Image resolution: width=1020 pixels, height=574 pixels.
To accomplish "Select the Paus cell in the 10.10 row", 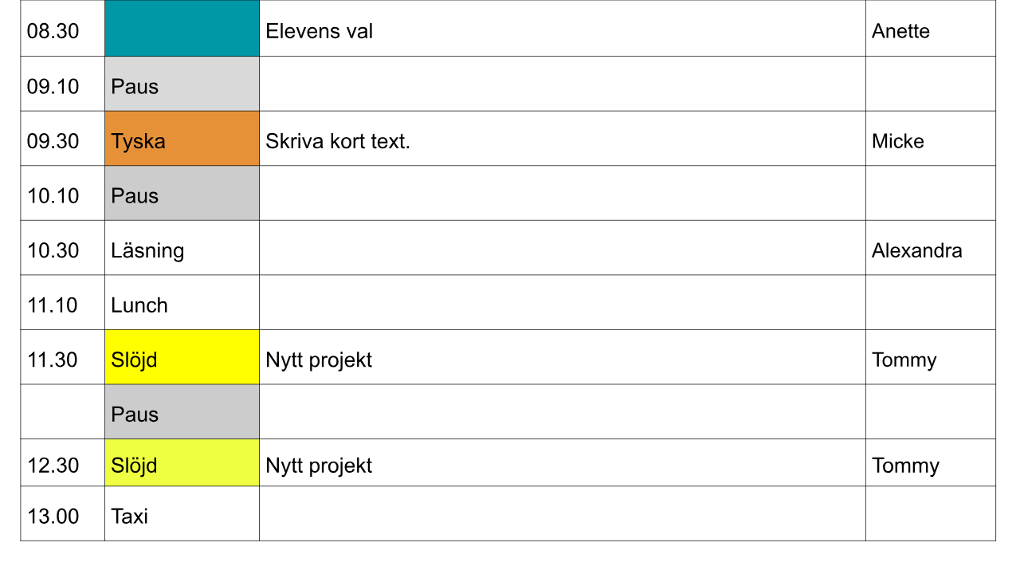I will pos(182,195).
